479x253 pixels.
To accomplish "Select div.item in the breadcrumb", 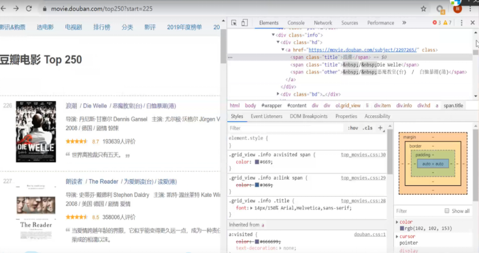I will (382, 106).
